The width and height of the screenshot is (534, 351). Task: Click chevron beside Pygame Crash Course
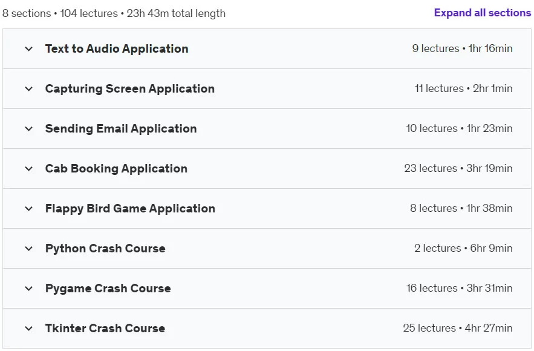coord(29,289)
